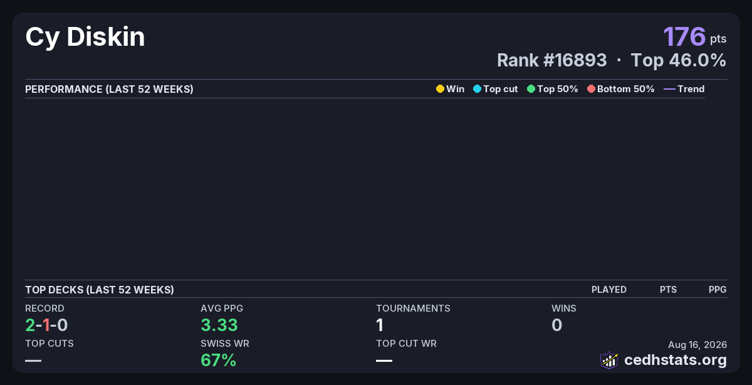Click the cyan Top cut legend dot
The image size is (752, 385).
tap(477, 89)
